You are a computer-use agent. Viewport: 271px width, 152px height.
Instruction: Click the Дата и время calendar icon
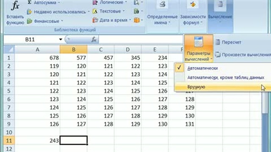coord(95,20)
